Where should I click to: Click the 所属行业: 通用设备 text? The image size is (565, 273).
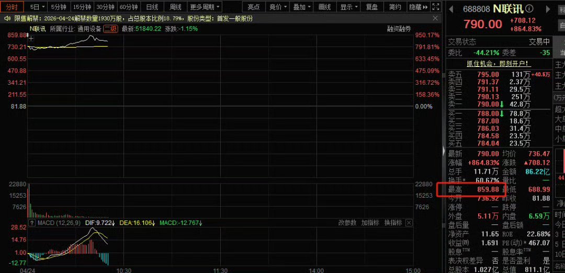point(76,29)
